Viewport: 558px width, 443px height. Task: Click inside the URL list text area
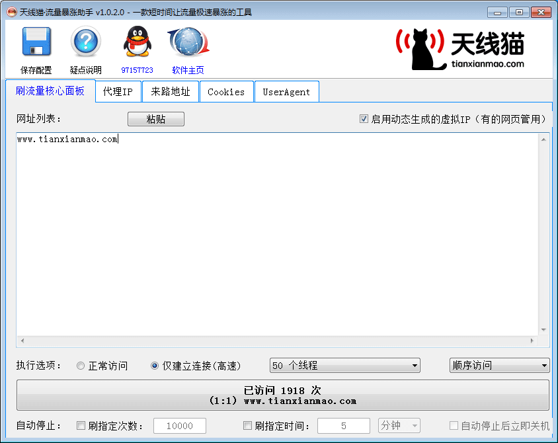point(277,235)
